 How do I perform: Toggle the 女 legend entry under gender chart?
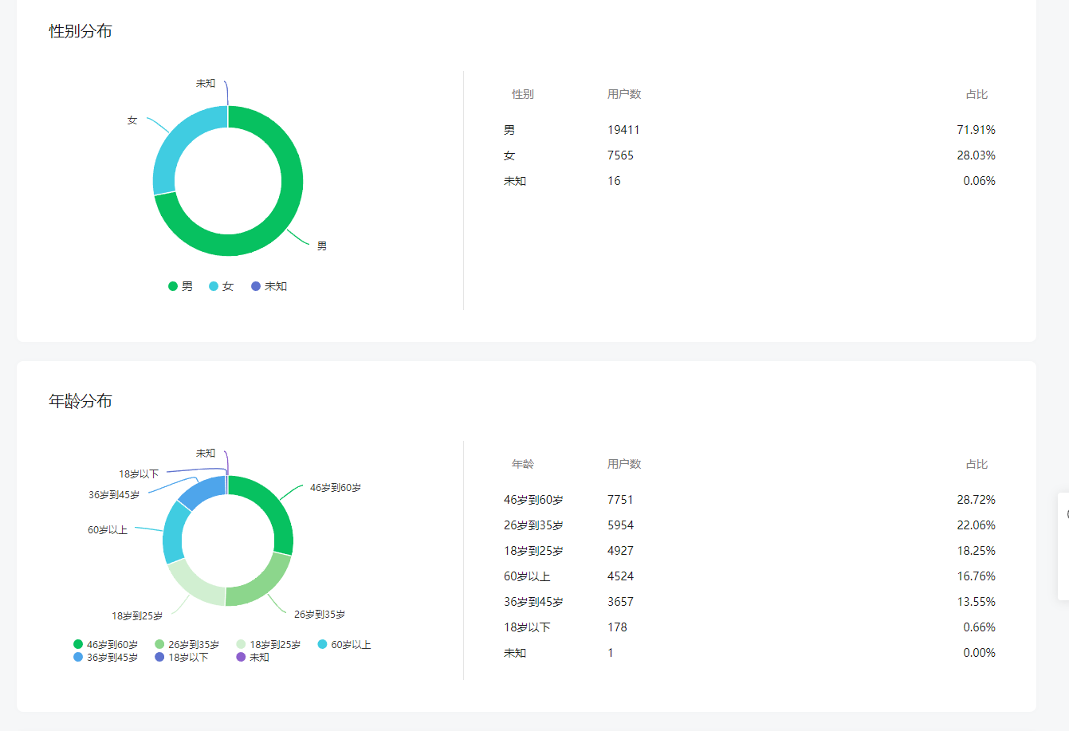click(222, 286)
